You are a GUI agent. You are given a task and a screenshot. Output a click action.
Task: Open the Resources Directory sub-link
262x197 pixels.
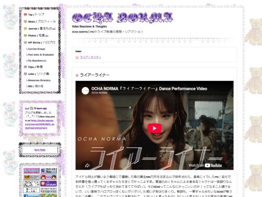(x=39, y=80)
